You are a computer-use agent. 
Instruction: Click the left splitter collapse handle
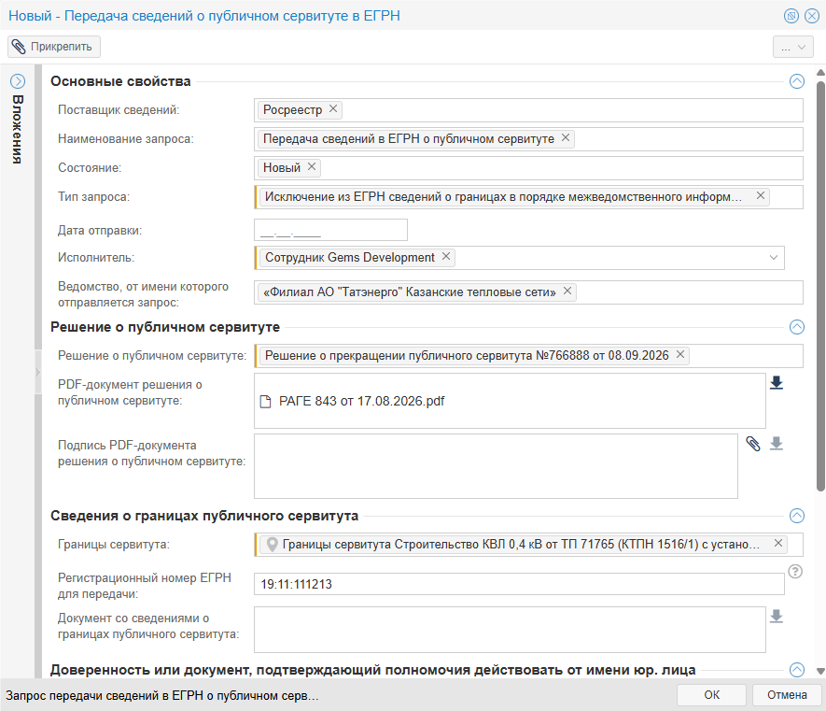pyautogui.click(x=37, y=373)
